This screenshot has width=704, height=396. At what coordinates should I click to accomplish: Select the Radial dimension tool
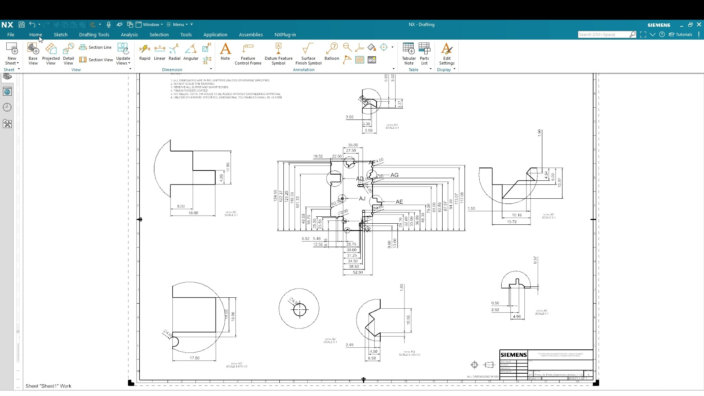tap(175, 53)
